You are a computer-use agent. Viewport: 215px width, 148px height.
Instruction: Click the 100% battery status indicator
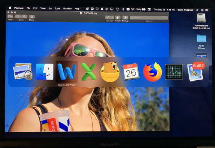click(x=141, y=9)
